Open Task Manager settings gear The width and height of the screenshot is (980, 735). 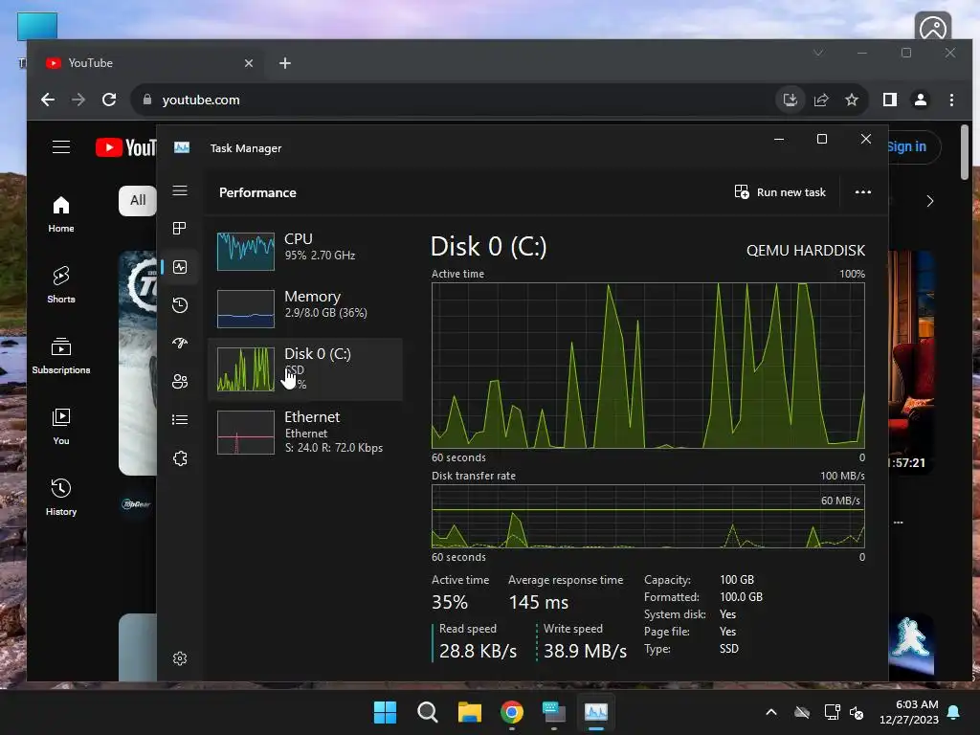coord(180,658)
